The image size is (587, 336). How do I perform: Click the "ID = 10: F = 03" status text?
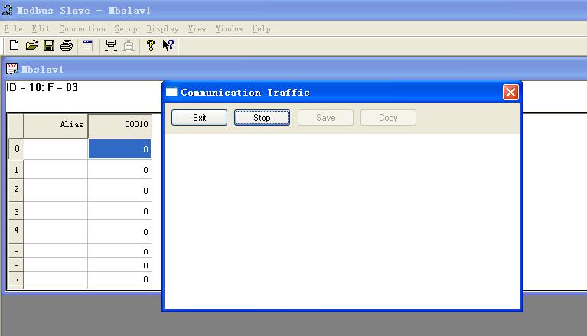pos(42,88)
